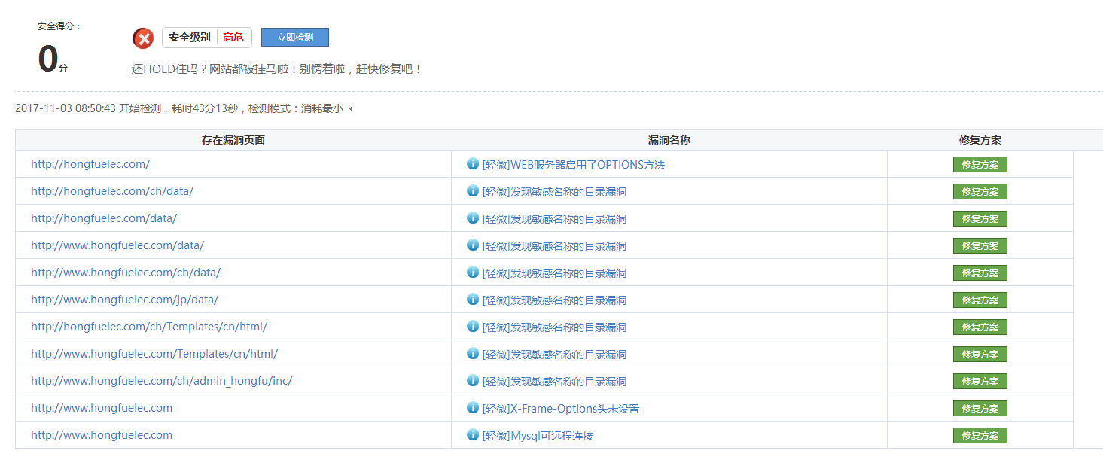Click the info icon in the http://hongfuelec.com/data/ row
This screenshot has width=1103, height=475.
(473, 218)
